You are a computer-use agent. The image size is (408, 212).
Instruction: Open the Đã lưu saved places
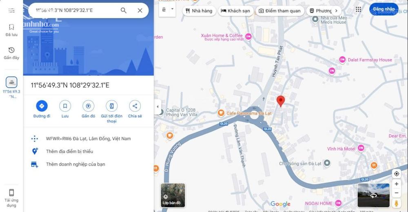11,30
